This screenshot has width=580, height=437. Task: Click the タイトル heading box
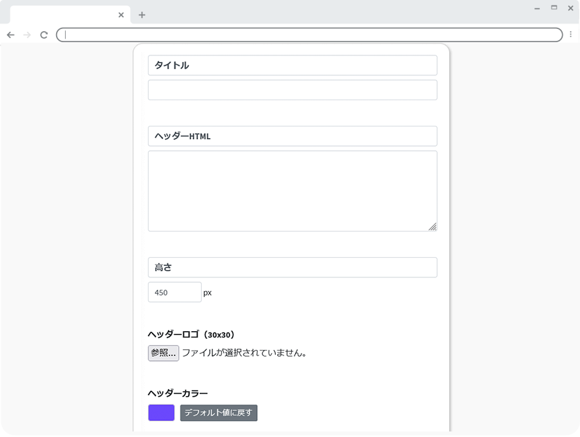tap(292, 65)
